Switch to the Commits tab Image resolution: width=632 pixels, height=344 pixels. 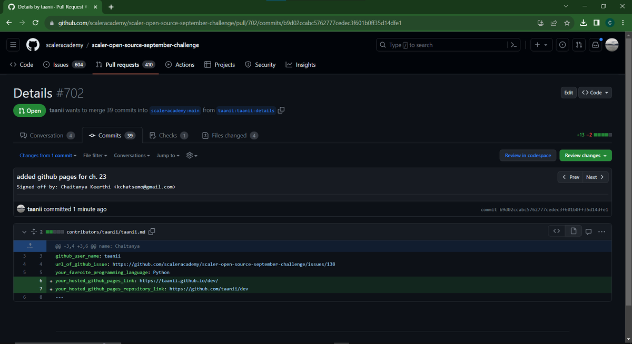point(112,135)
